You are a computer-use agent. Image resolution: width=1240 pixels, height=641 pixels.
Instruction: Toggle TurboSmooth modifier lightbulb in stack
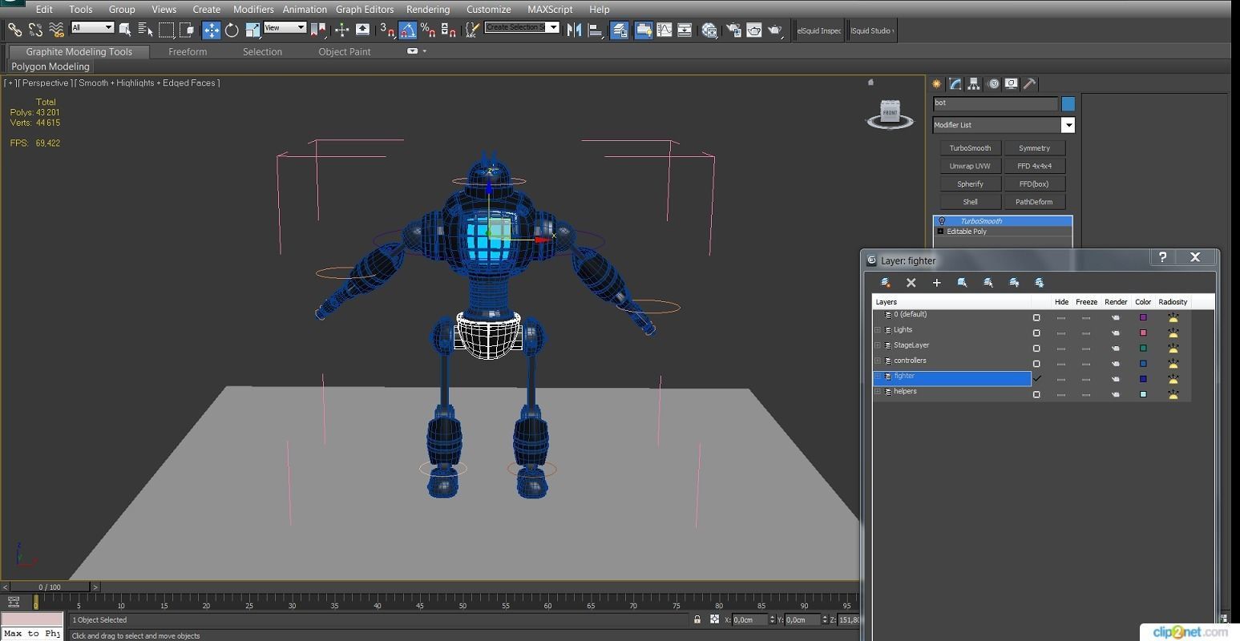[942, 221]
